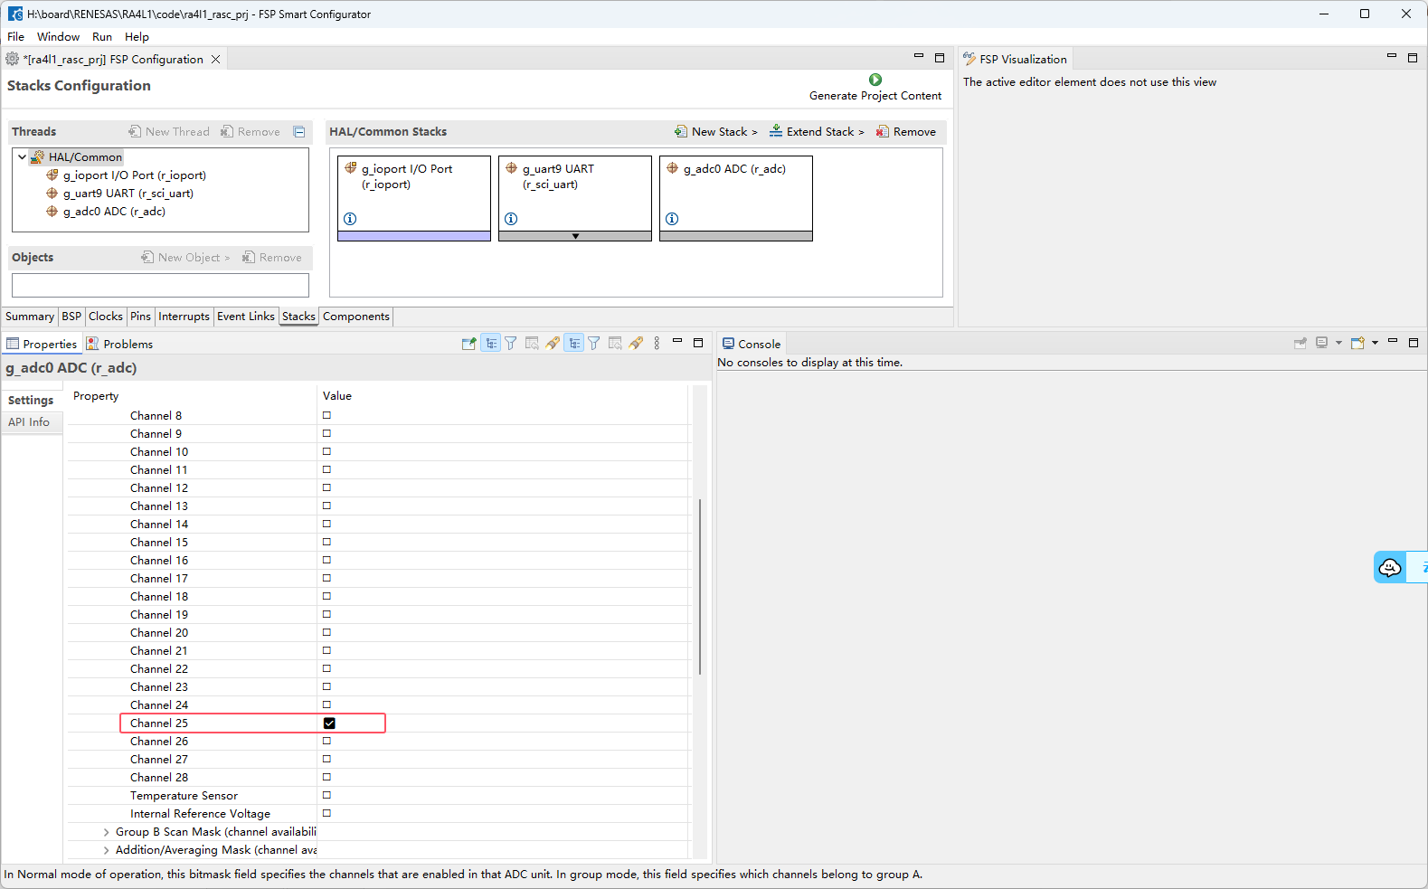Open the Run menu
Screen dimensions: 1428x889
102,37
